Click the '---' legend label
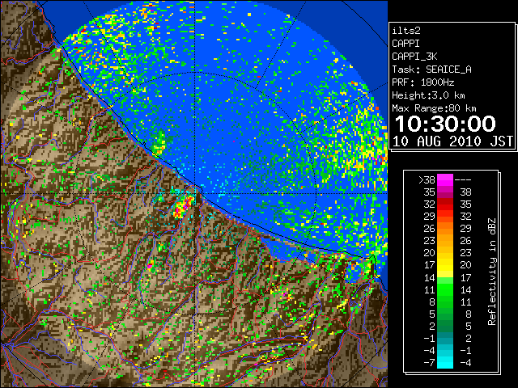This screenshot has height=388, width=518. pos(463,180)
